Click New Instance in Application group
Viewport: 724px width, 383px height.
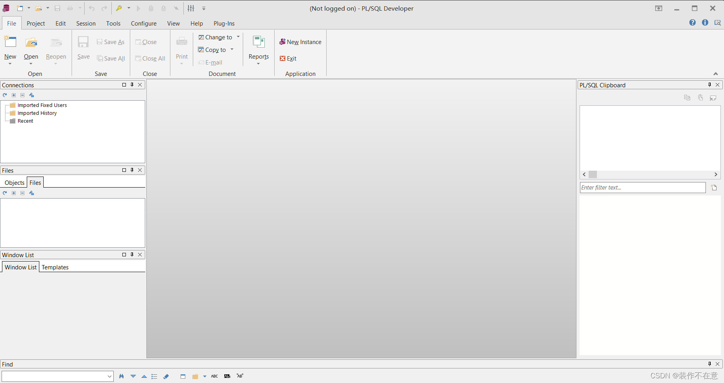click(x=300, y=42)
